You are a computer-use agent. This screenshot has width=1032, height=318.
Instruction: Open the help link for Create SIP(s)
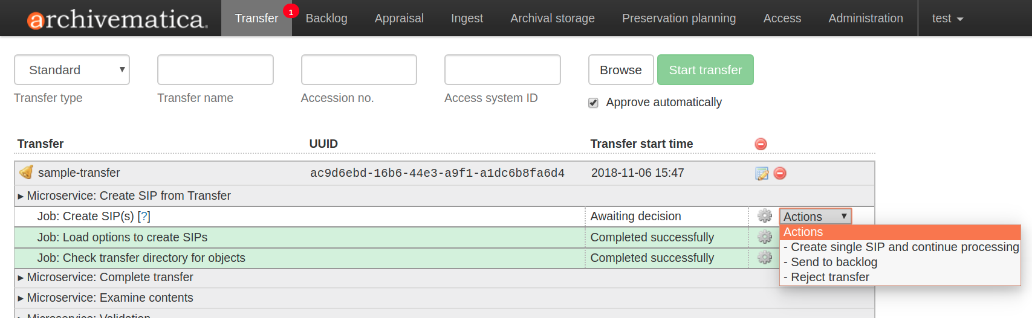[144, 217]
